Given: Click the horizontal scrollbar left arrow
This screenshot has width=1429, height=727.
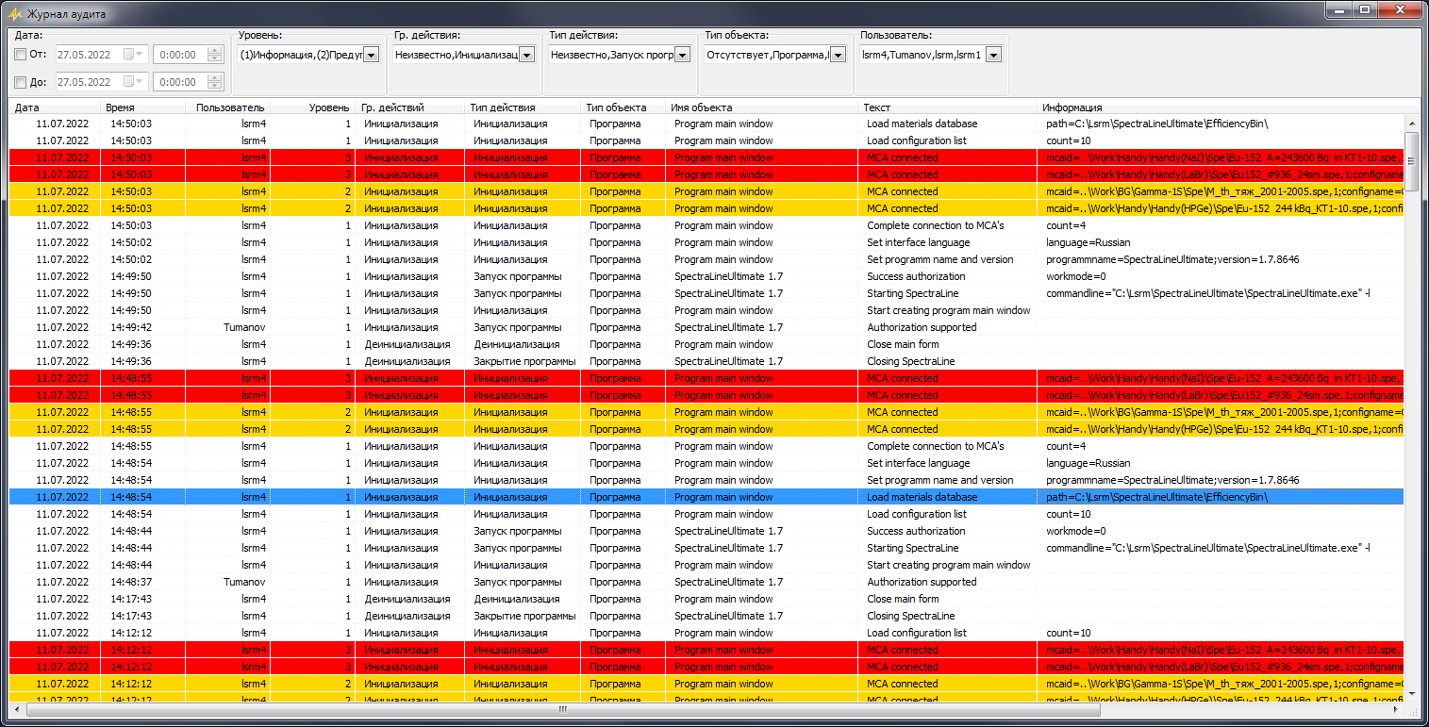Looking at the screenshot, I should click(x=16, y=709).
